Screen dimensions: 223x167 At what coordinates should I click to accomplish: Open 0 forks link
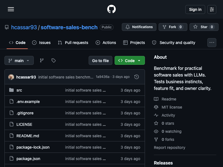click(x=168, y=139)
